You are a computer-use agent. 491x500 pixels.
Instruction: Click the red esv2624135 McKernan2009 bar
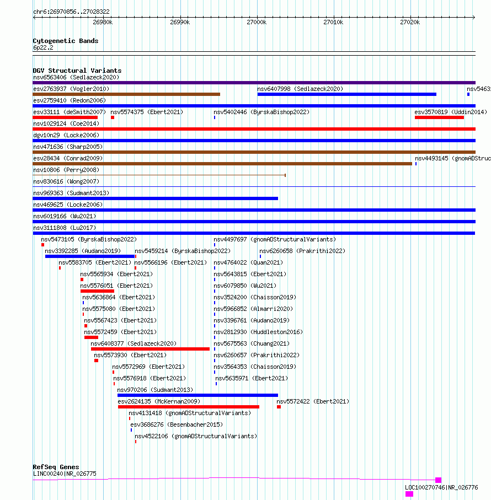click(x=189, y=407)
